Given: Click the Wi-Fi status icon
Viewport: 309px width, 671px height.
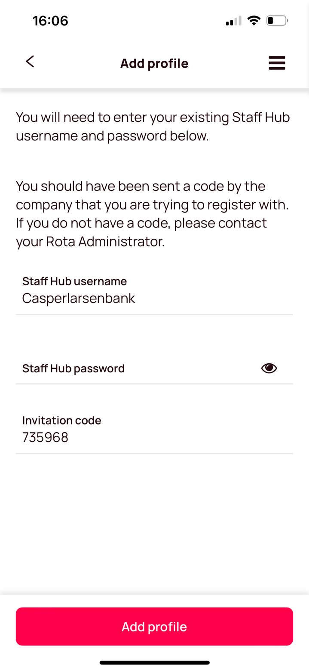Looking at the screenshot, I should (254, 20).
